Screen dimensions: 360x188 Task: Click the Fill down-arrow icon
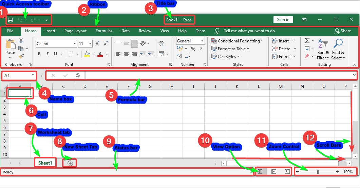pos(307,49)
